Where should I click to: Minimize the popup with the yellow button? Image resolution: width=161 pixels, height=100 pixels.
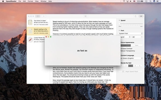pos(49,37)
